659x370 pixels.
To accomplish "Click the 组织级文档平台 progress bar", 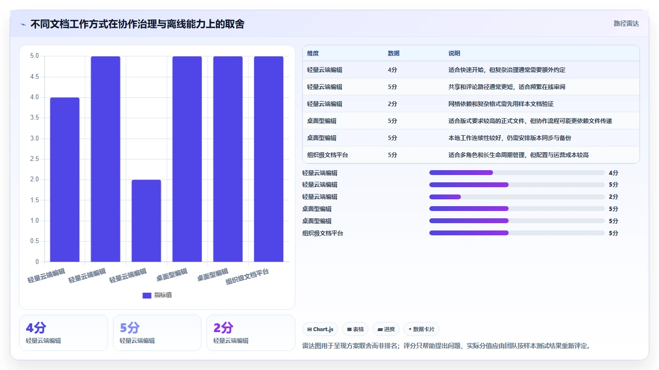I will coord(517,233).
